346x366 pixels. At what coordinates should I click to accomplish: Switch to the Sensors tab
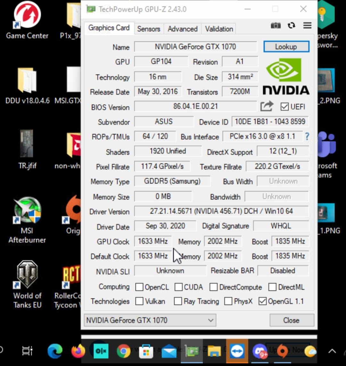click(149, 29)
